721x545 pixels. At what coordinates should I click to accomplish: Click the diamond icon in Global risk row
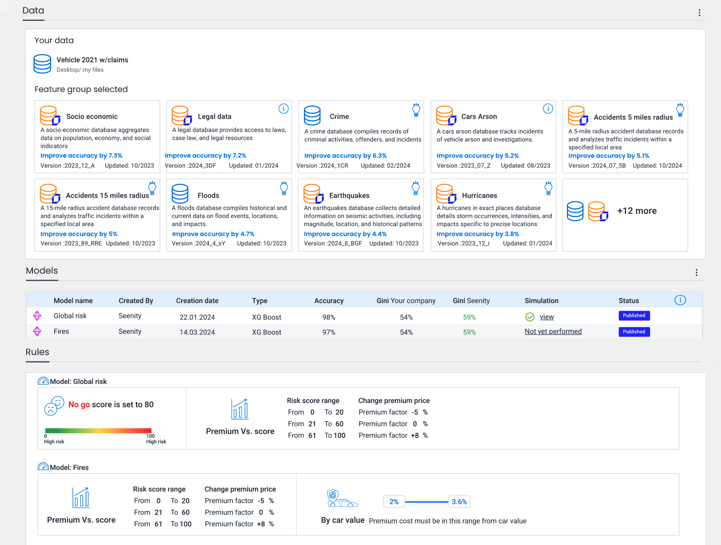pyautogui.click(x=37, y=316)
